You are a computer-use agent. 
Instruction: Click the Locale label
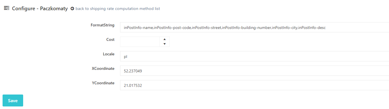tap(109, 54)
